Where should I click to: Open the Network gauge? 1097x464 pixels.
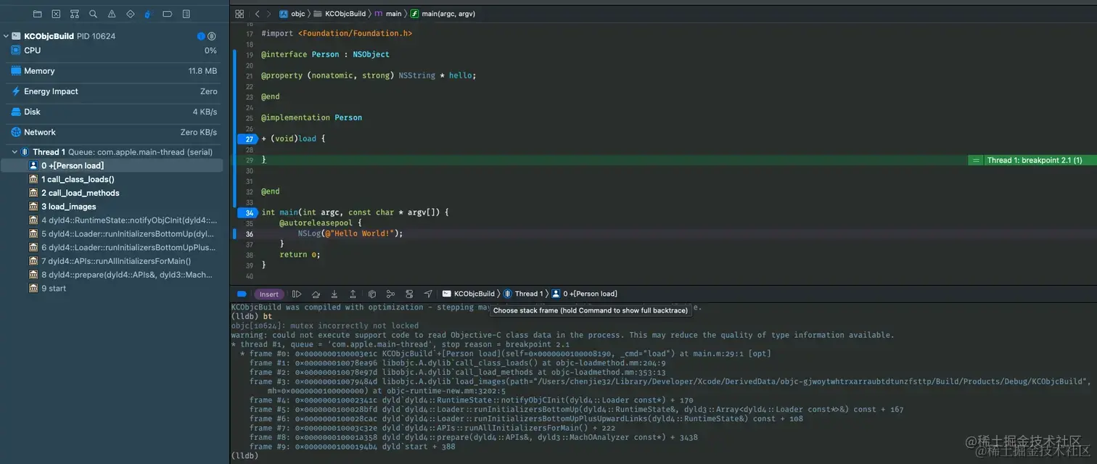point(114,132)
